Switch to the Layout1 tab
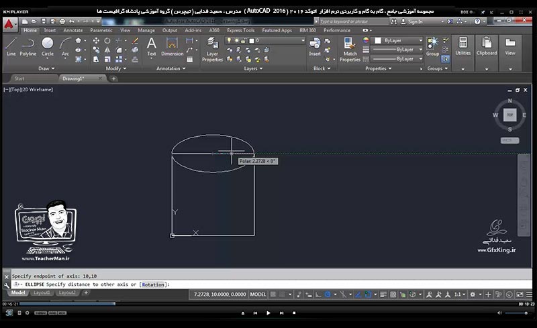Screen dimensions: 537x328 pyautogui.click(x=42, y=292)
